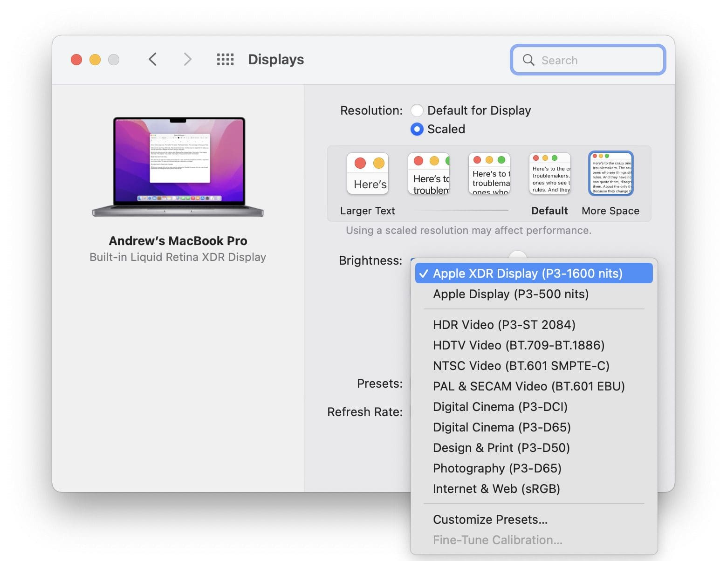Select the Scaled resolution option
Viewport: 727px width, 561px height.
point(417,129)
